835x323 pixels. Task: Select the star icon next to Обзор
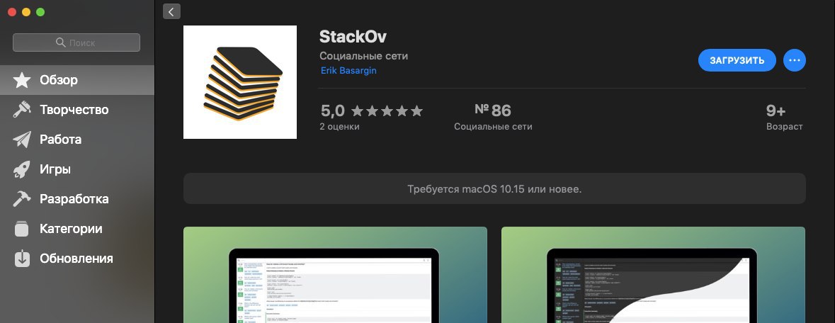tap(22, 80)
